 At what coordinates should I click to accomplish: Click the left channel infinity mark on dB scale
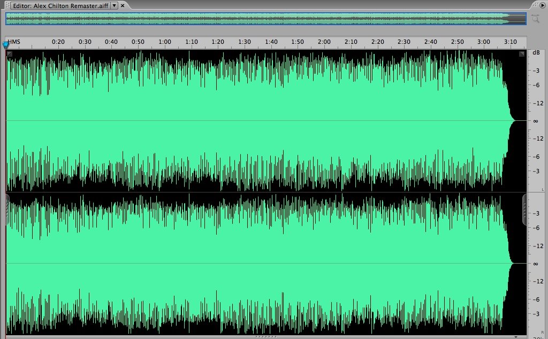click(x=535, y=121)
